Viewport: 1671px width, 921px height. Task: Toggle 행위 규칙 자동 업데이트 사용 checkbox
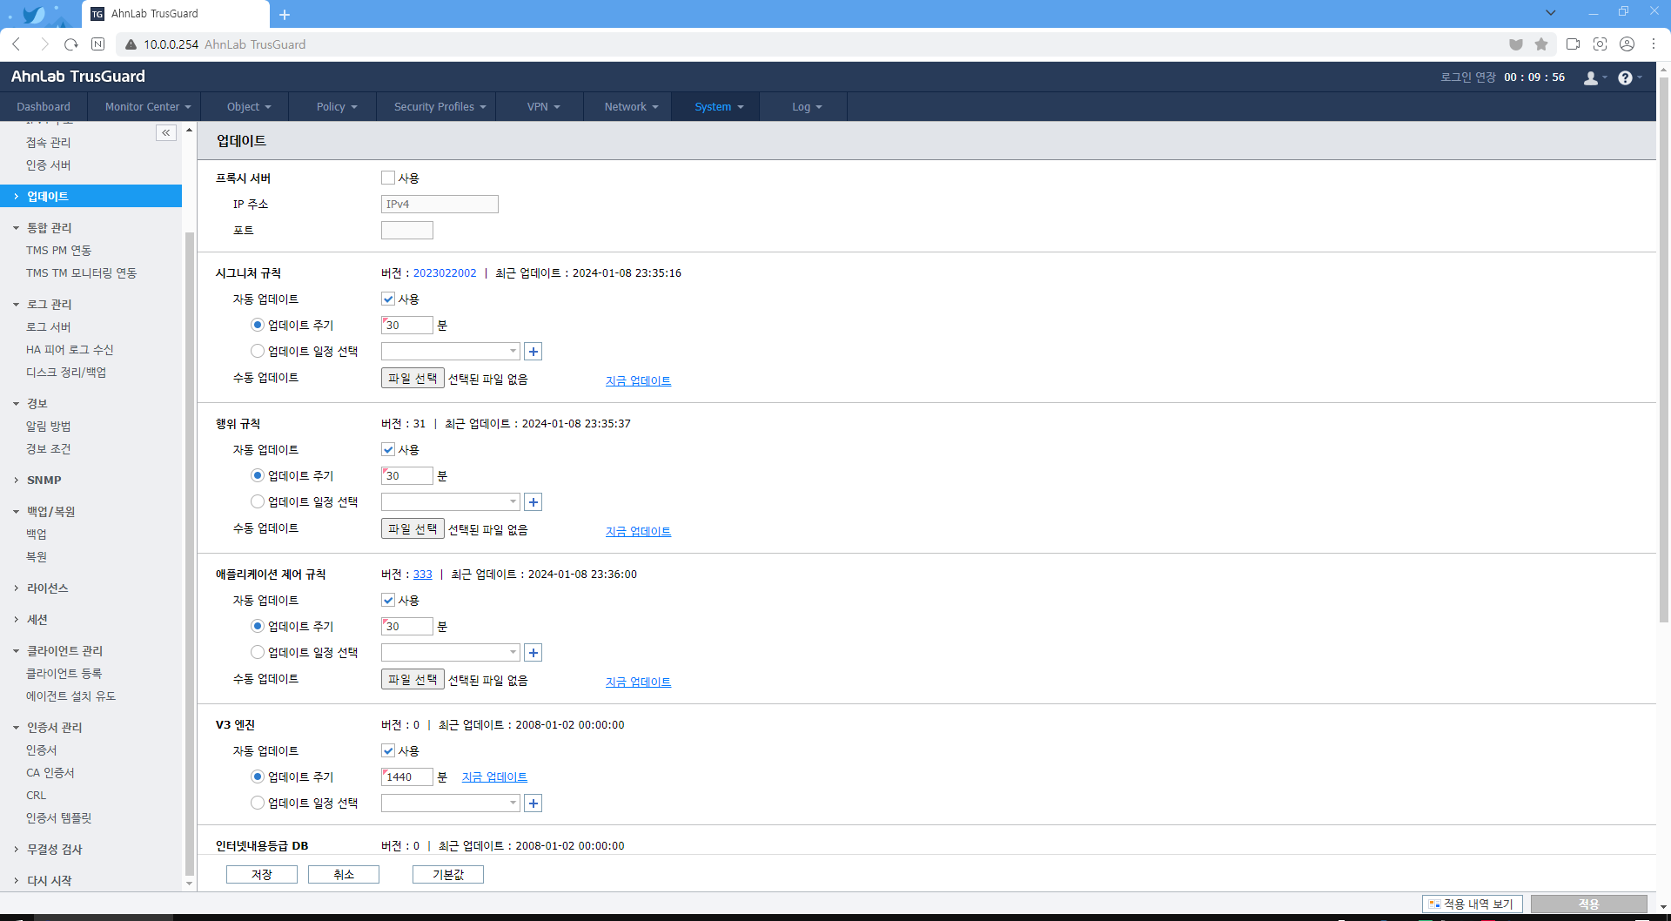pos(388,449)
